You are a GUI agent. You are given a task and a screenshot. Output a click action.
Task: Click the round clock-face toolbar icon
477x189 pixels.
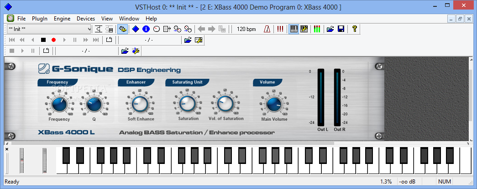[x=157, y=29]
